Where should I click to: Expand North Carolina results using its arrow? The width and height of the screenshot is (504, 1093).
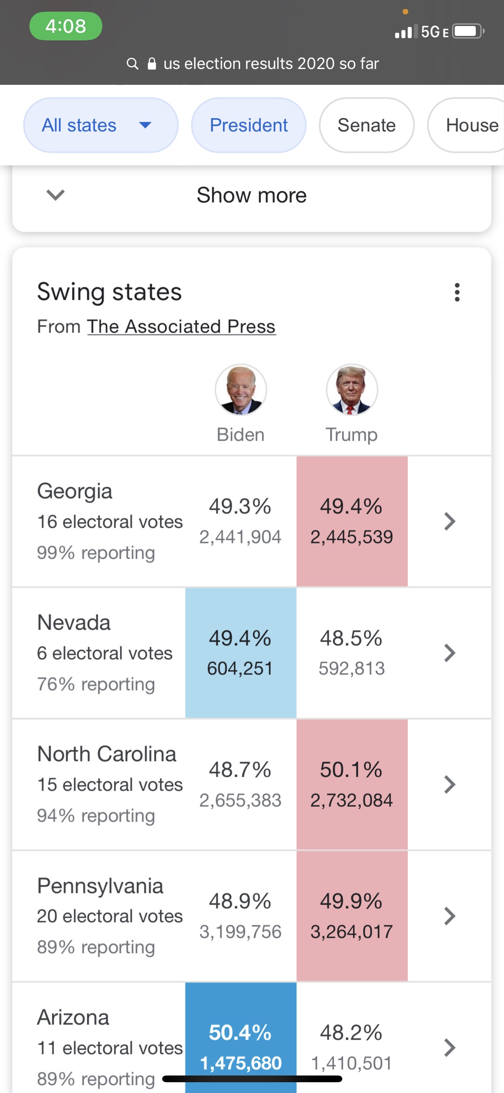[x=449, y=784]
